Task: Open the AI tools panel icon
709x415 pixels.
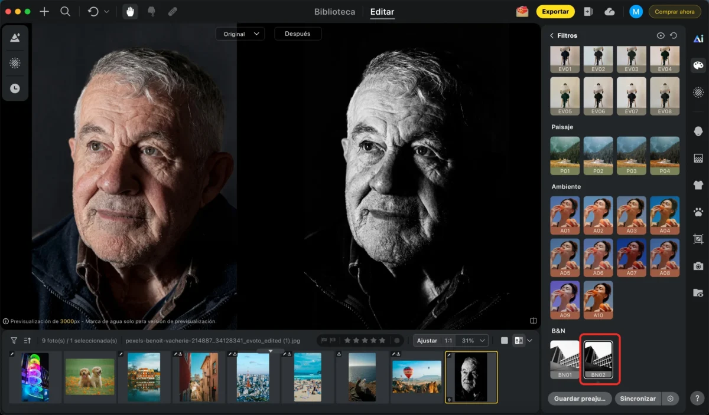Action: (698, 38)
